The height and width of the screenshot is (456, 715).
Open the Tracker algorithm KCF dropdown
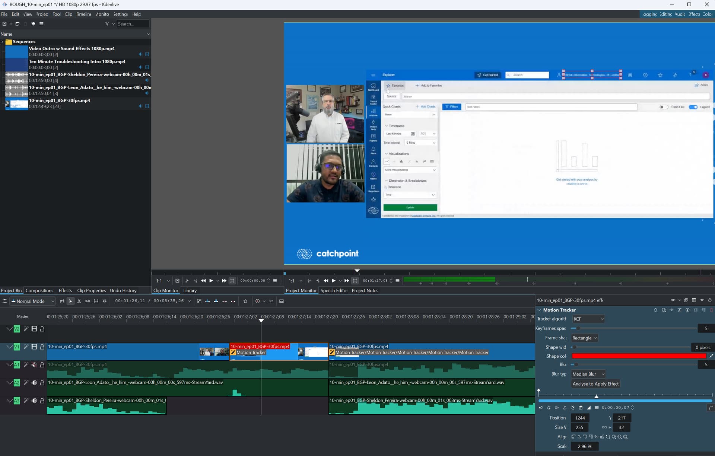[588, 319]
